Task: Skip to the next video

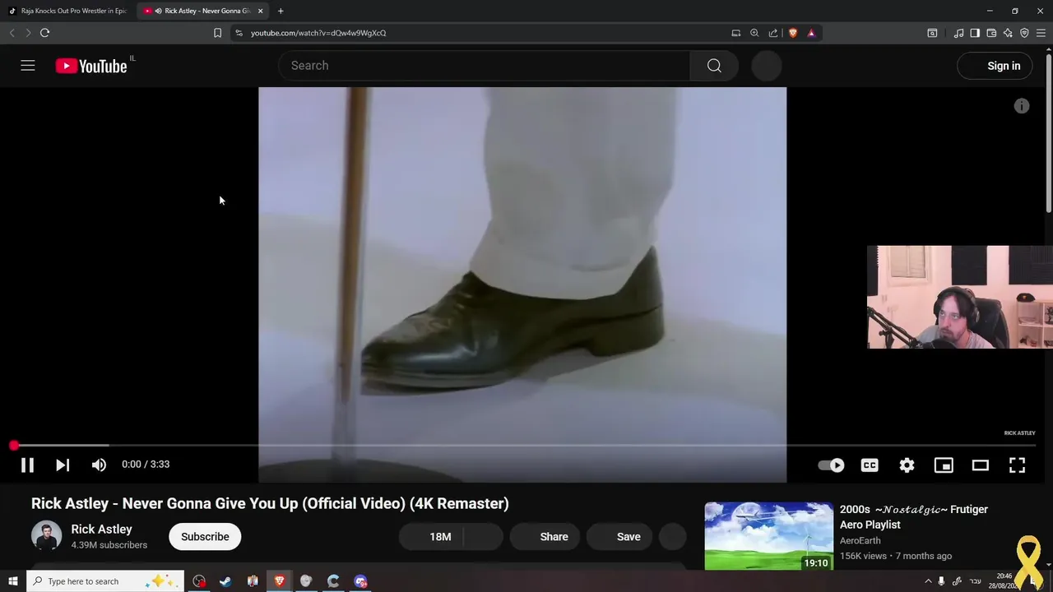Action: click(x=63, y=465)
